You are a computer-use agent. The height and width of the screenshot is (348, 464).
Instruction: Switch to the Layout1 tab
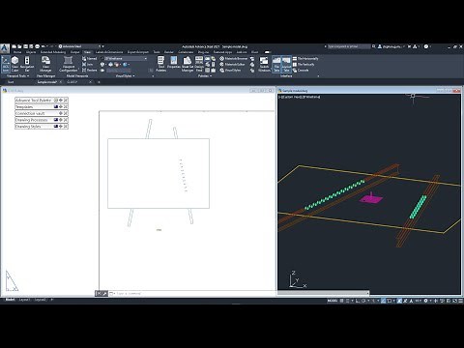point(24,300)
